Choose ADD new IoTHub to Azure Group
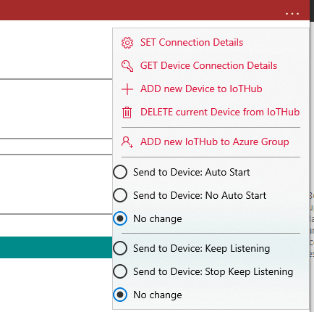 (215, 142)
